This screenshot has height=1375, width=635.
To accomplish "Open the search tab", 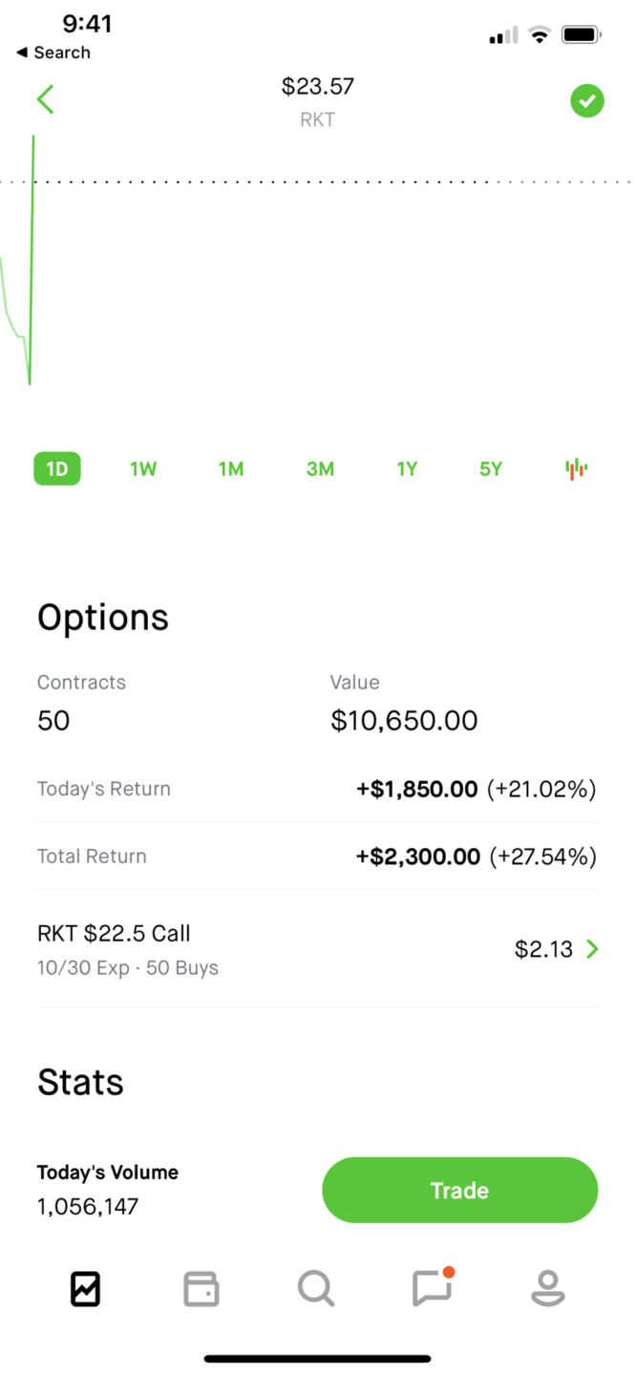I will point(315,1289).
